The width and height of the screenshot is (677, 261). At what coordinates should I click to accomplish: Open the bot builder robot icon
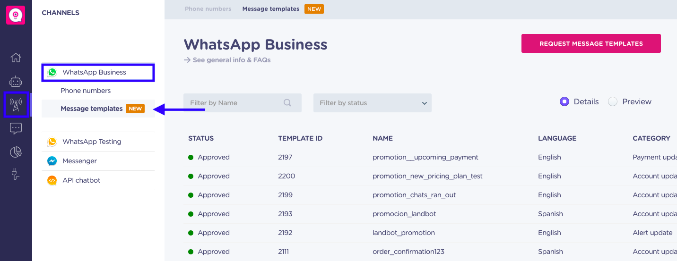coord(16,81)
